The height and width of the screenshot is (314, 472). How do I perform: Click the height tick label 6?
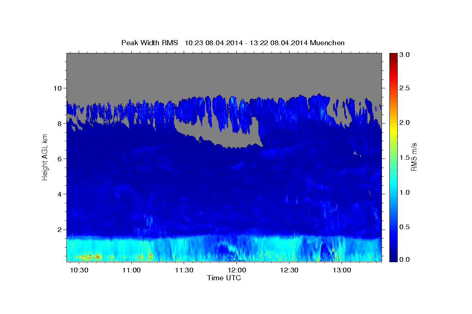tap(61, 159)
